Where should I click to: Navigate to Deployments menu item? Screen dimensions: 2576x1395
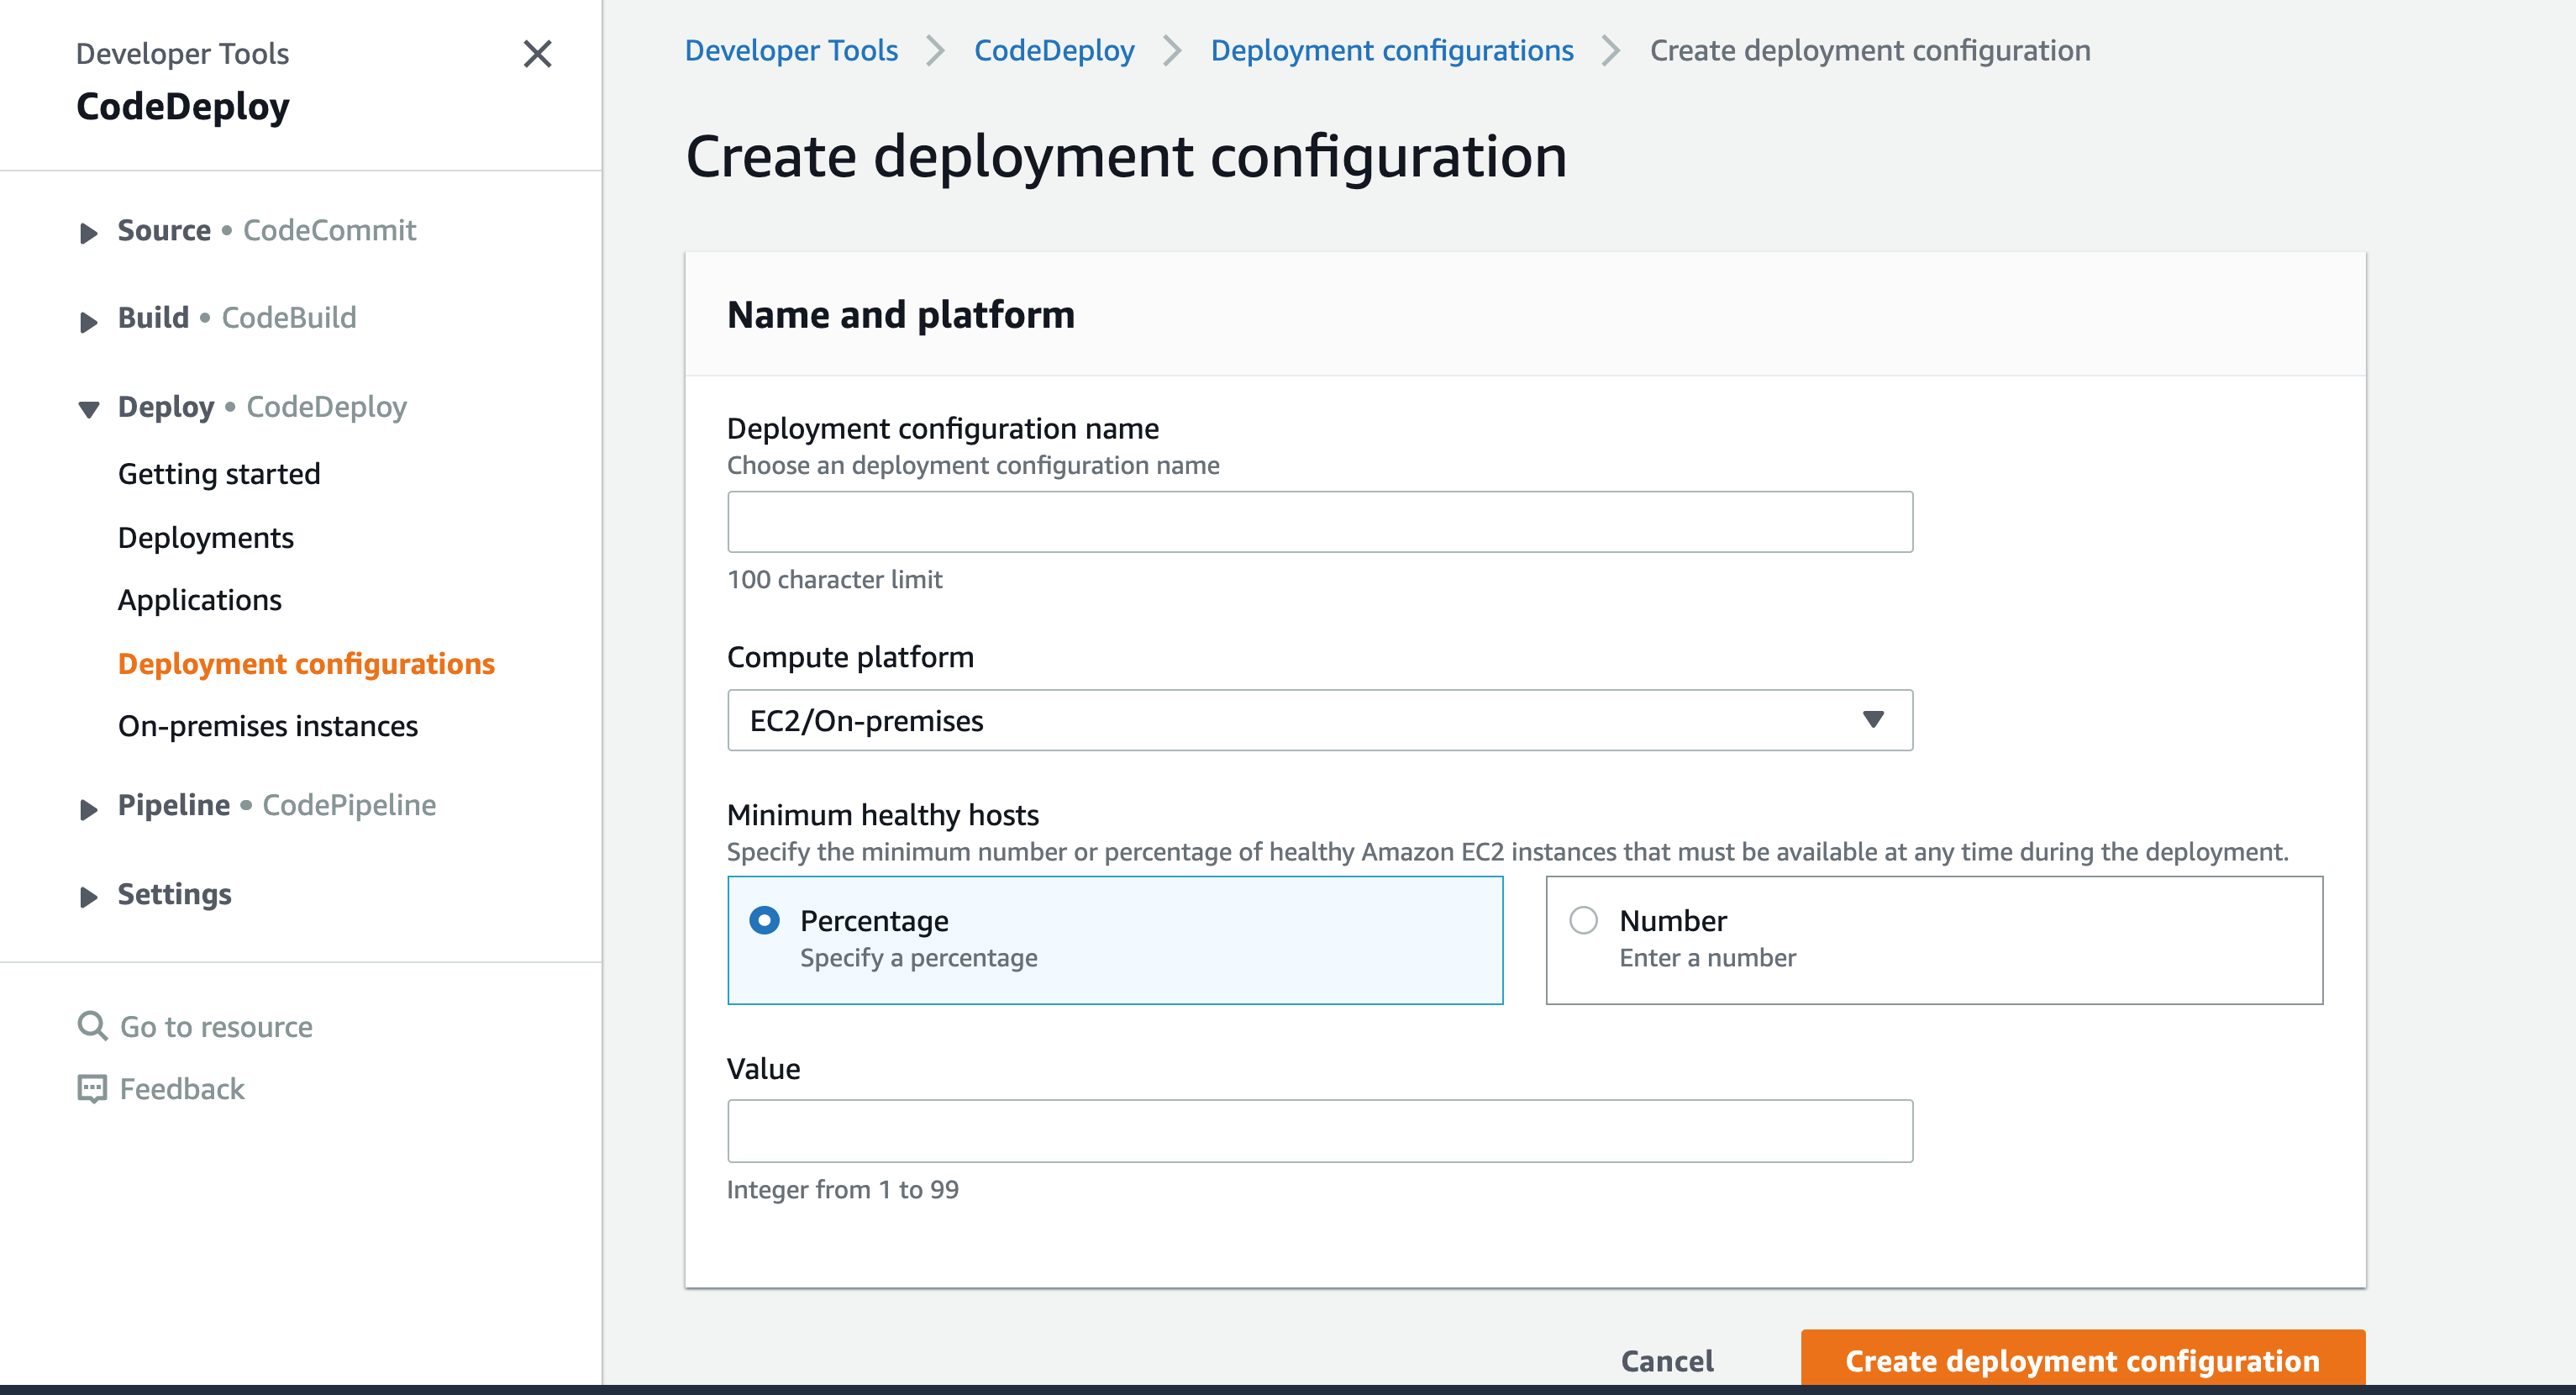[204, 536]
